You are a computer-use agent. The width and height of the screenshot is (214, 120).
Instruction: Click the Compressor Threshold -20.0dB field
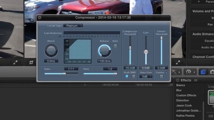[x=130, y=68]
